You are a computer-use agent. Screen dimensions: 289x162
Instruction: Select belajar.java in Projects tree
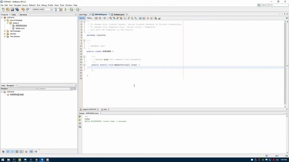[20, 28]
